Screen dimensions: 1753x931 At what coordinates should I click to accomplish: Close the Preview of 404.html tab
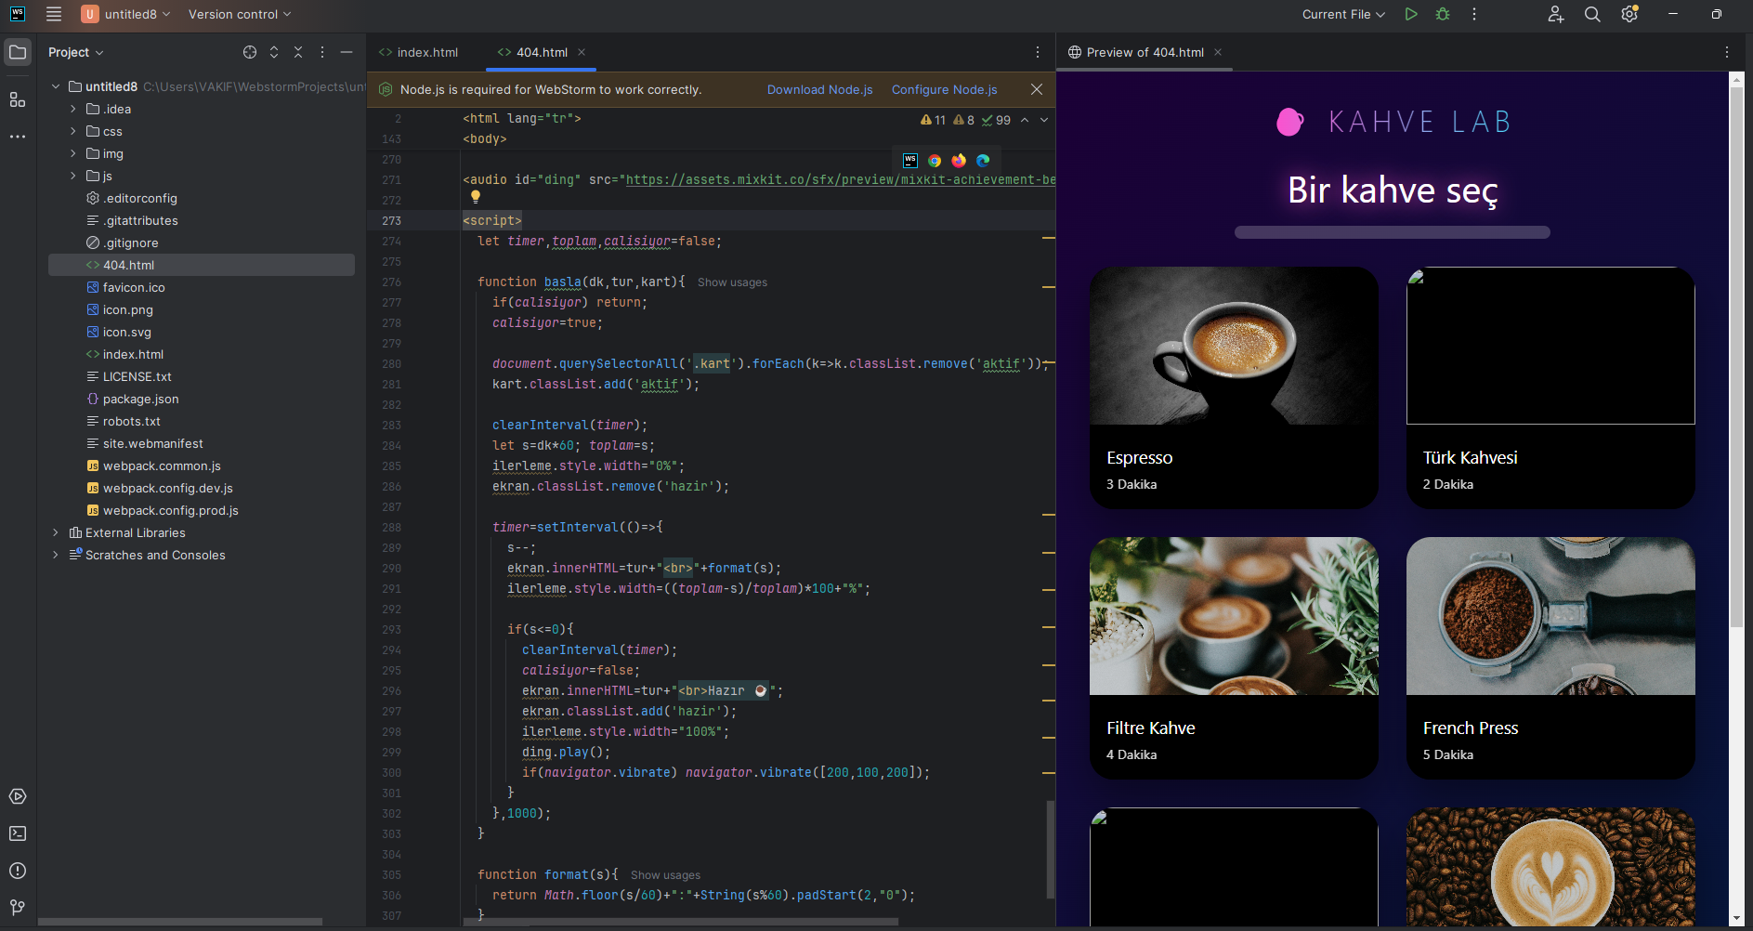(1218, 52)
